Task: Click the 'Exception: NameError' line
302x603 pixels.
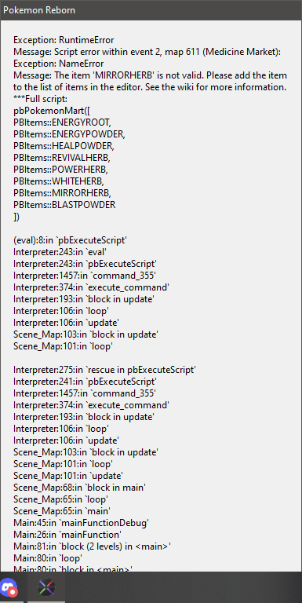Action: (58, 64)
